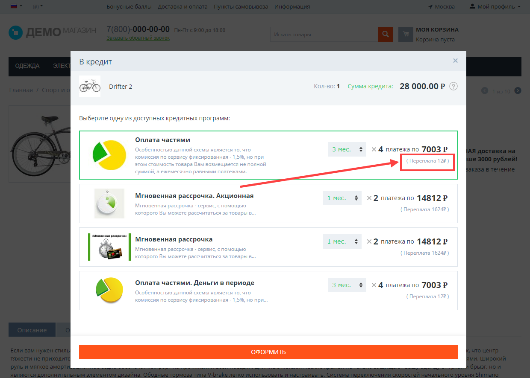Click МОЯ КОРЗИНА label
This screenshot has width=530, height=378.
coord(437,30)
